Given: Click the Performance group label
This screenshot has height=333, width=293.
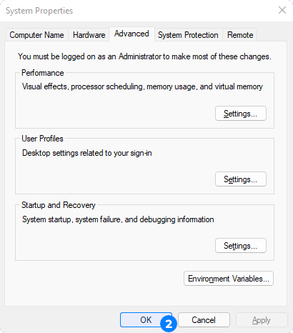Looking at the screenshot, I should pyautogui.click(x=43, y=73).
